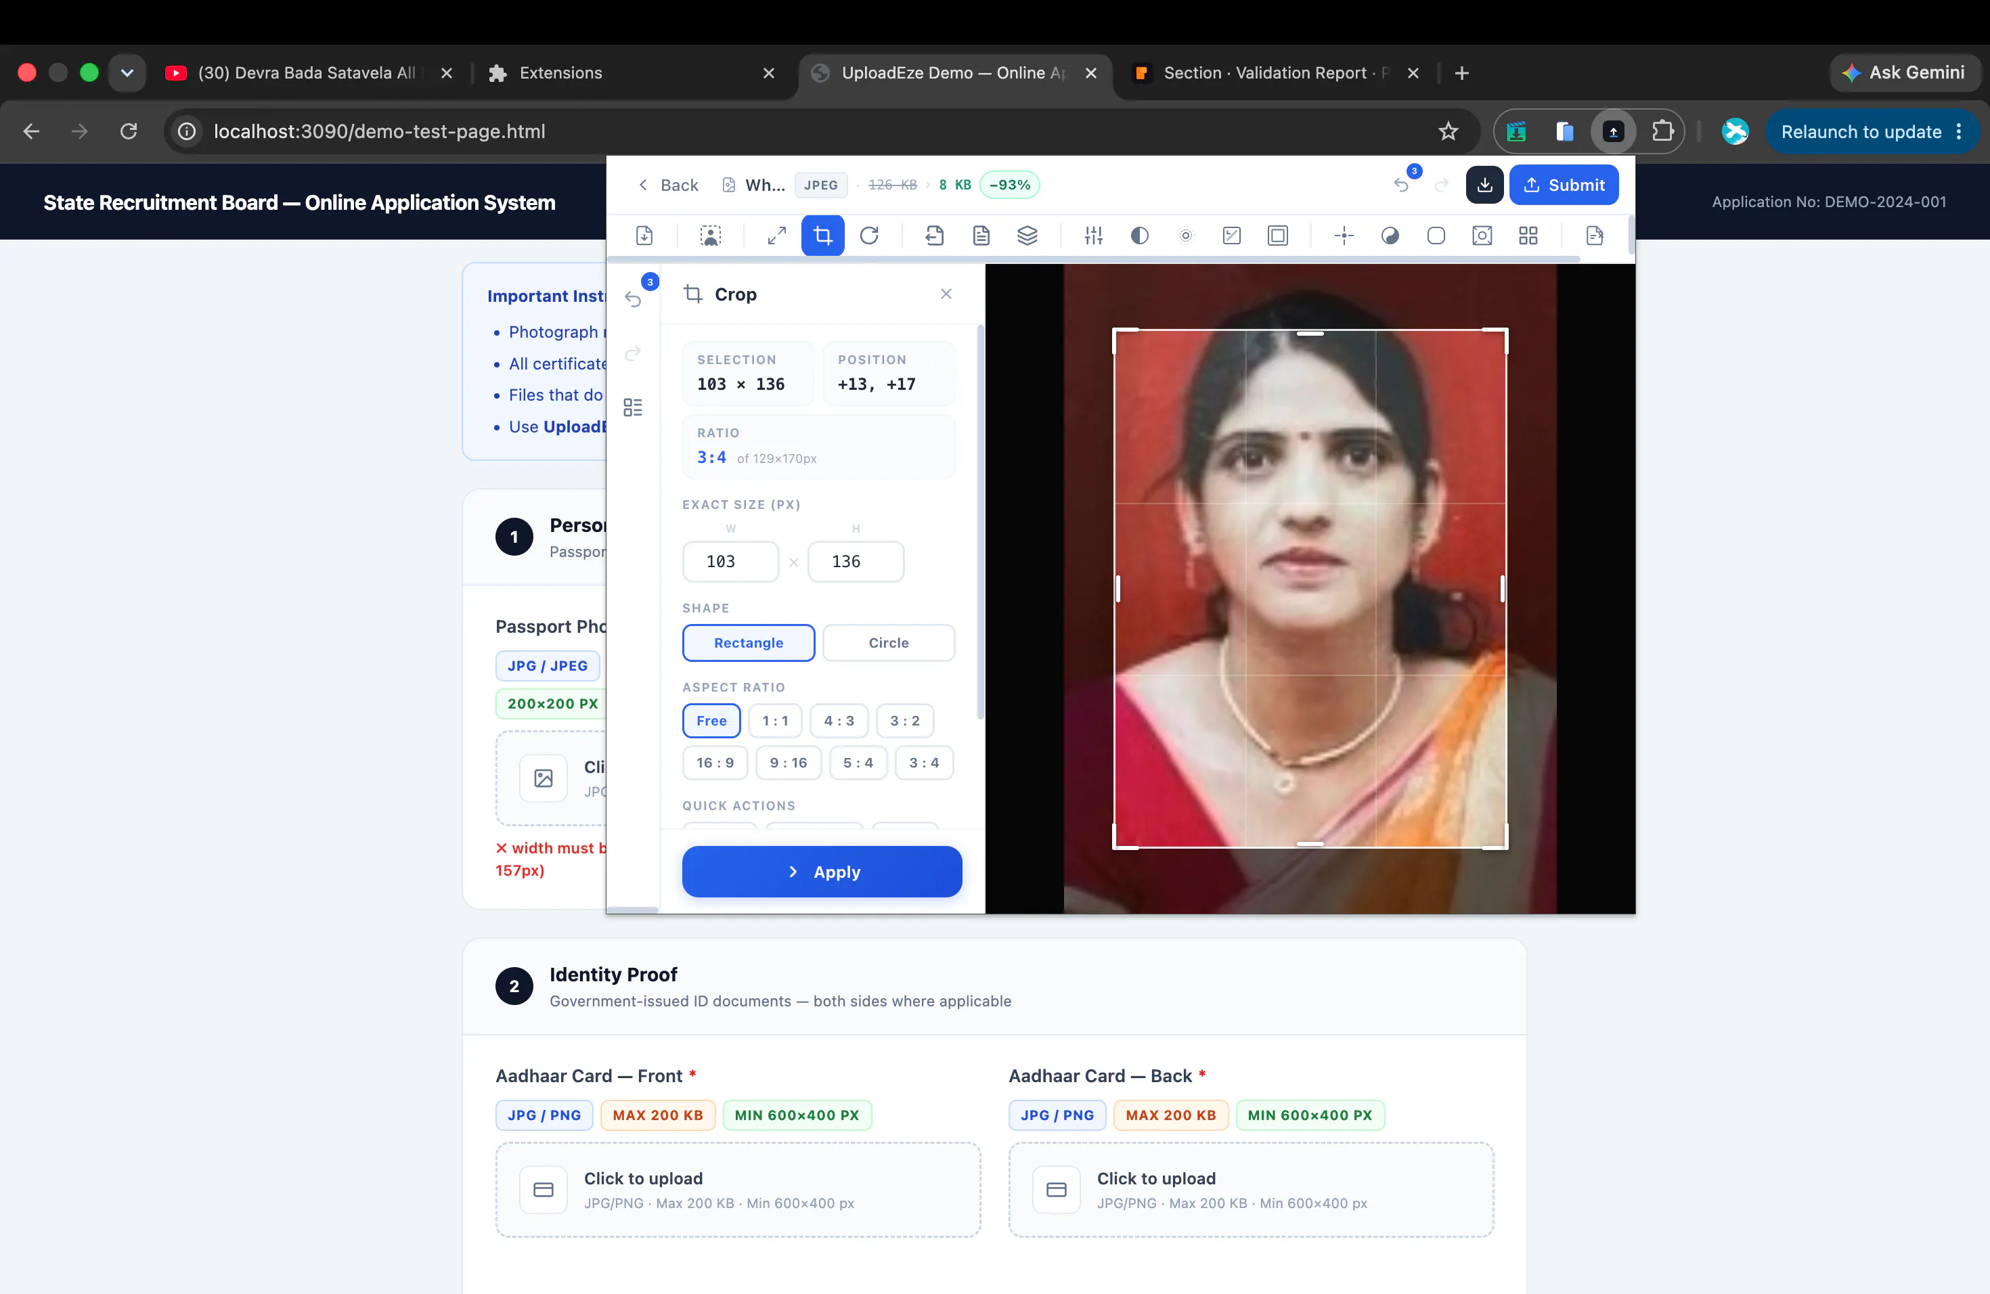The width and height of the screenshot is (1990, 1294).
Task: Open the circle-in-frame focus tool
Action: tap(1482, 236)
